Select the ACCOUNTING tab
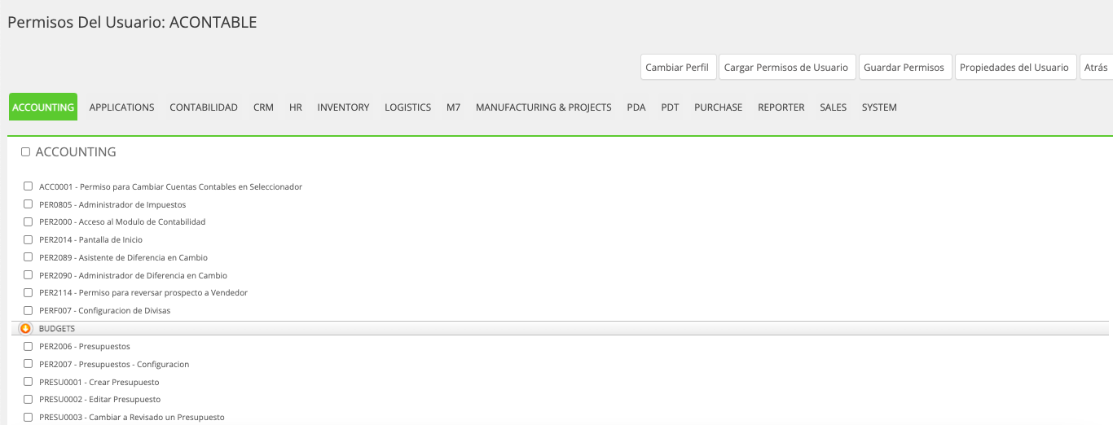1113x425 pixels. coord(43,107)
